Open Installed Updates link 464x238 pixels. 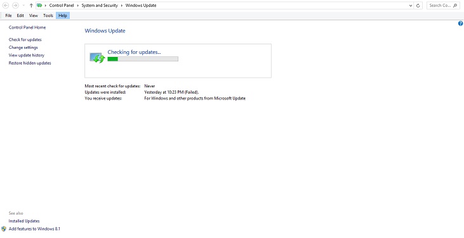(24, 221)
